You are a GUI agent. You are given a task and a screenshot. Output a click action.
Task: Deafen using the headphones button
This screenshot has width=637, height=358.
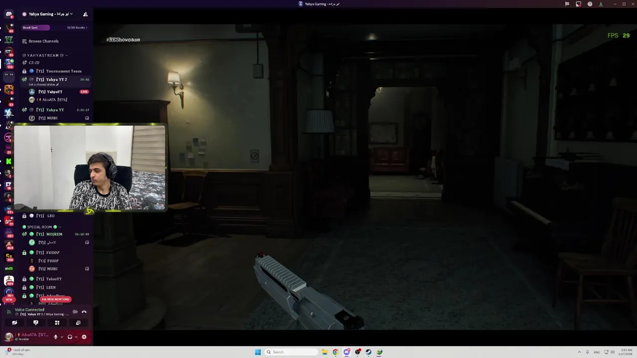[70, 337]
